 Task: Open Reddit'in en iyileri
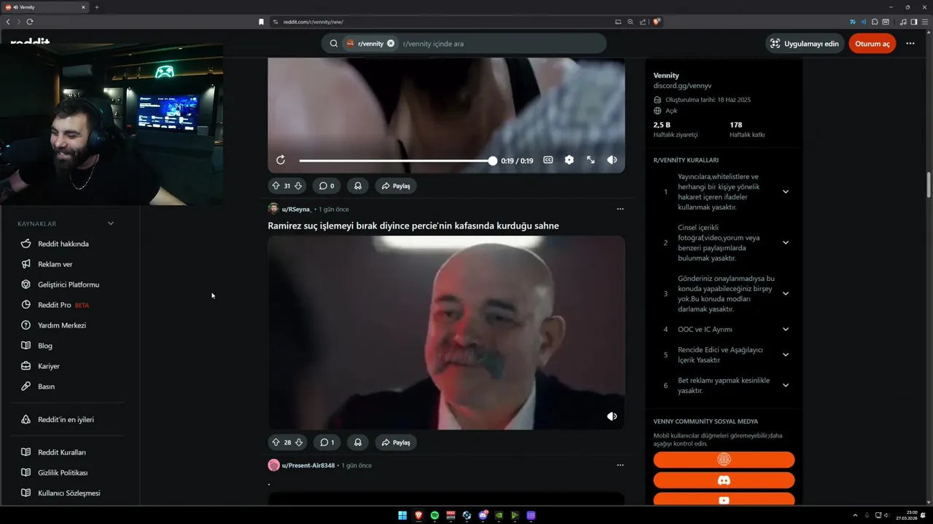pyautogui.click(x=67, y=419)
